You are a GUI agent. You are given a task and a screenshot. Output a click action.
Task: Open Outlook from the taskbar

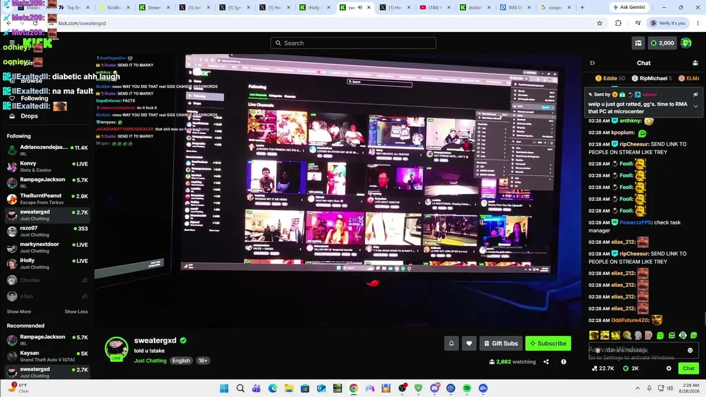tap(321, 388)
